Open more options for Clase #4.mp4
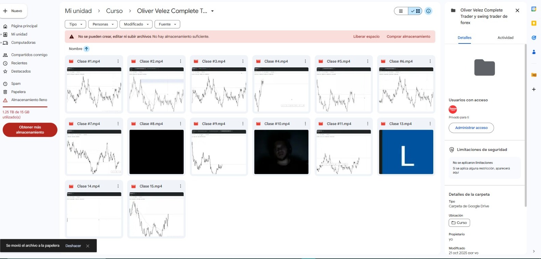 (x=305, y=61)
